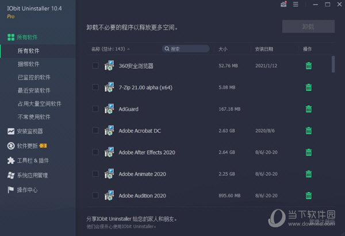Click trash icon for 360安全浏览器

point(309,65)
